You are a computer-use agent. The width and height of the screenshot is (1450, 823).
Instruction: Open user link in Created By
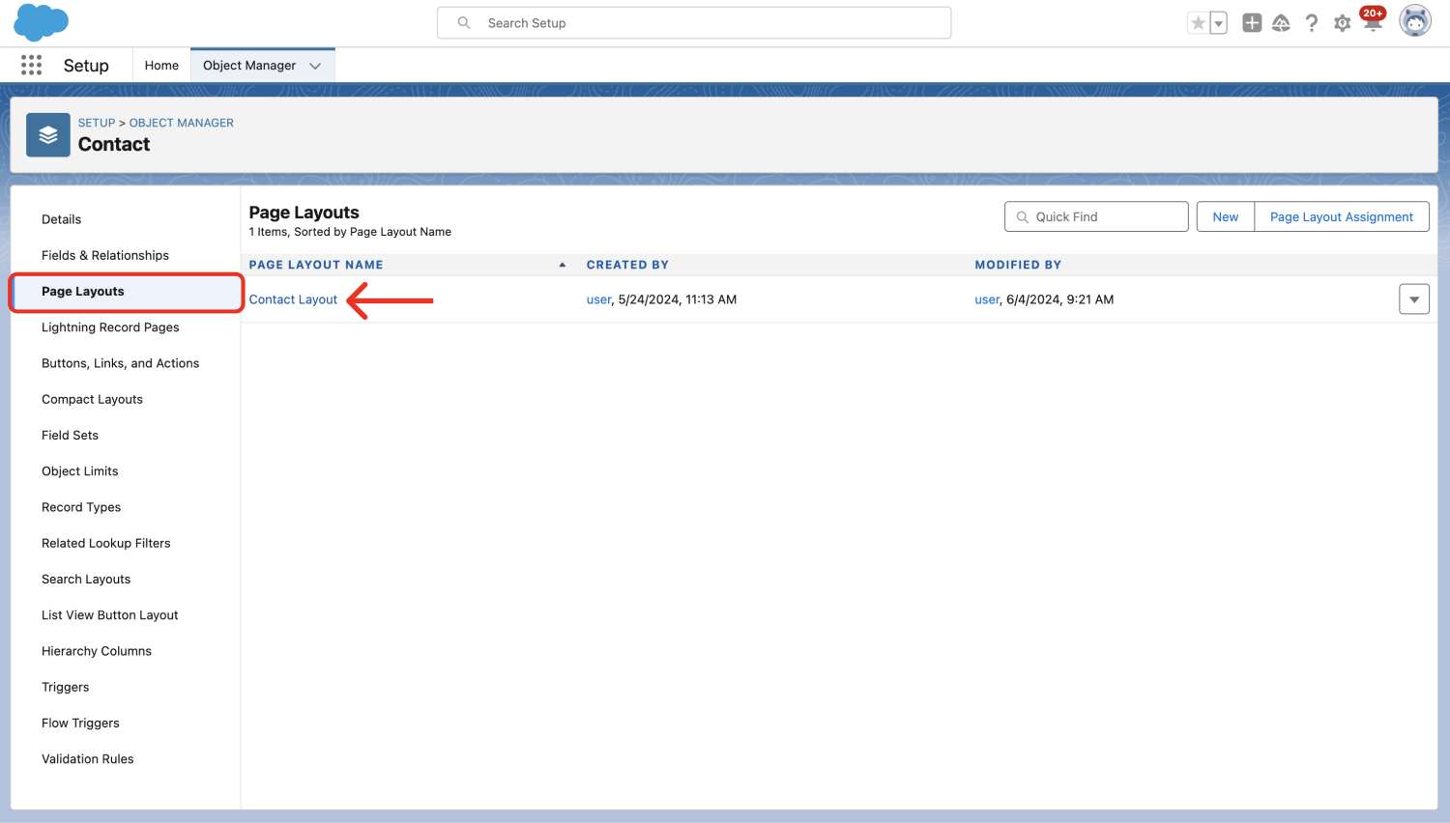point(599,299)
